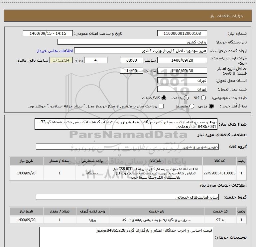Click the شرح کلی نیاز description box

[126, 124]
